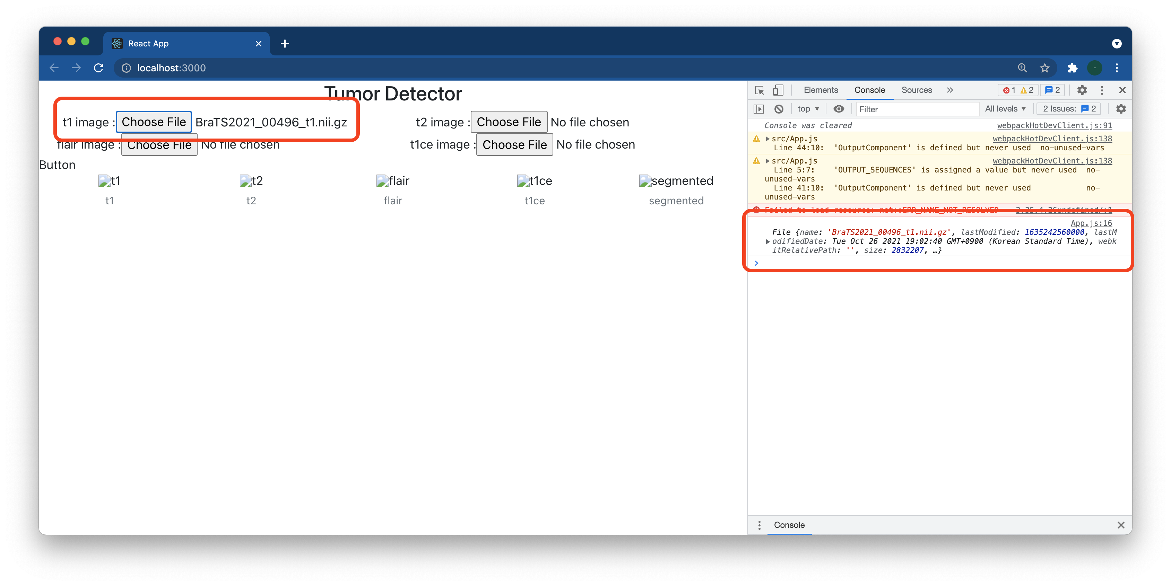Show more DevTools tabs chevron
The width and height of the screenshot is (1171, 586).
pos(950,90)
